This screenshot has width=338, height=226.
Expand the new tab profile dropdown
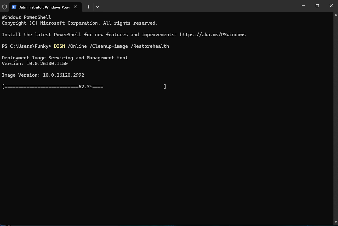[97, 7]
